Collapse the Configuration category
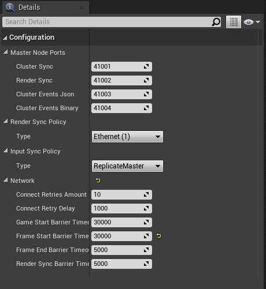Screen dimensions: 266x289 point(5,38)
